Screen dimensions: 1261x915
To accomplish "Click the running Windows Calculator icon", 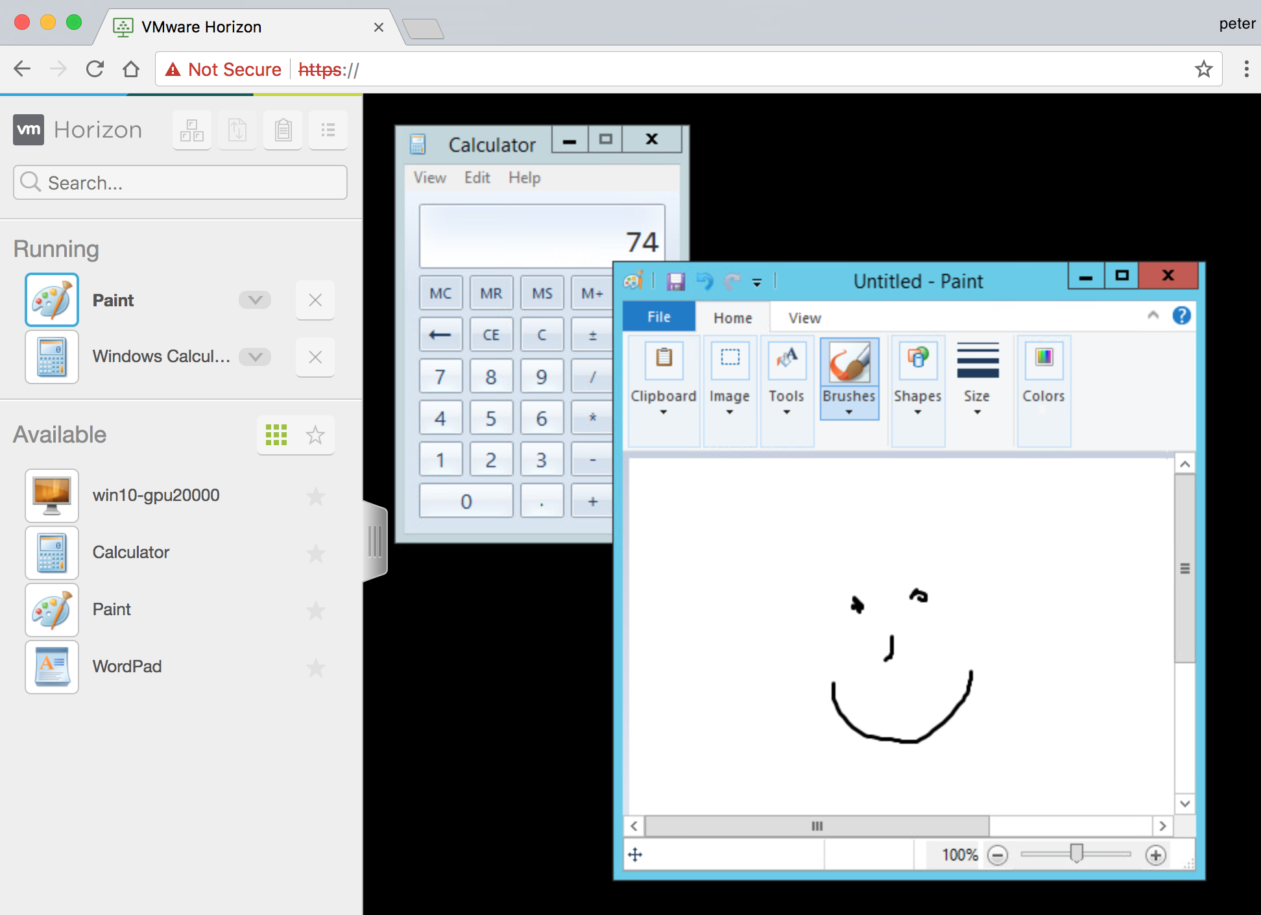I will coord(52,357).
